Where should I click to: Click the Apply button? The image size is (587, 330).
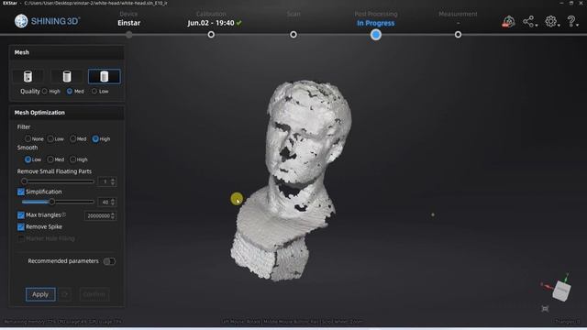click(x=40, y=294)
